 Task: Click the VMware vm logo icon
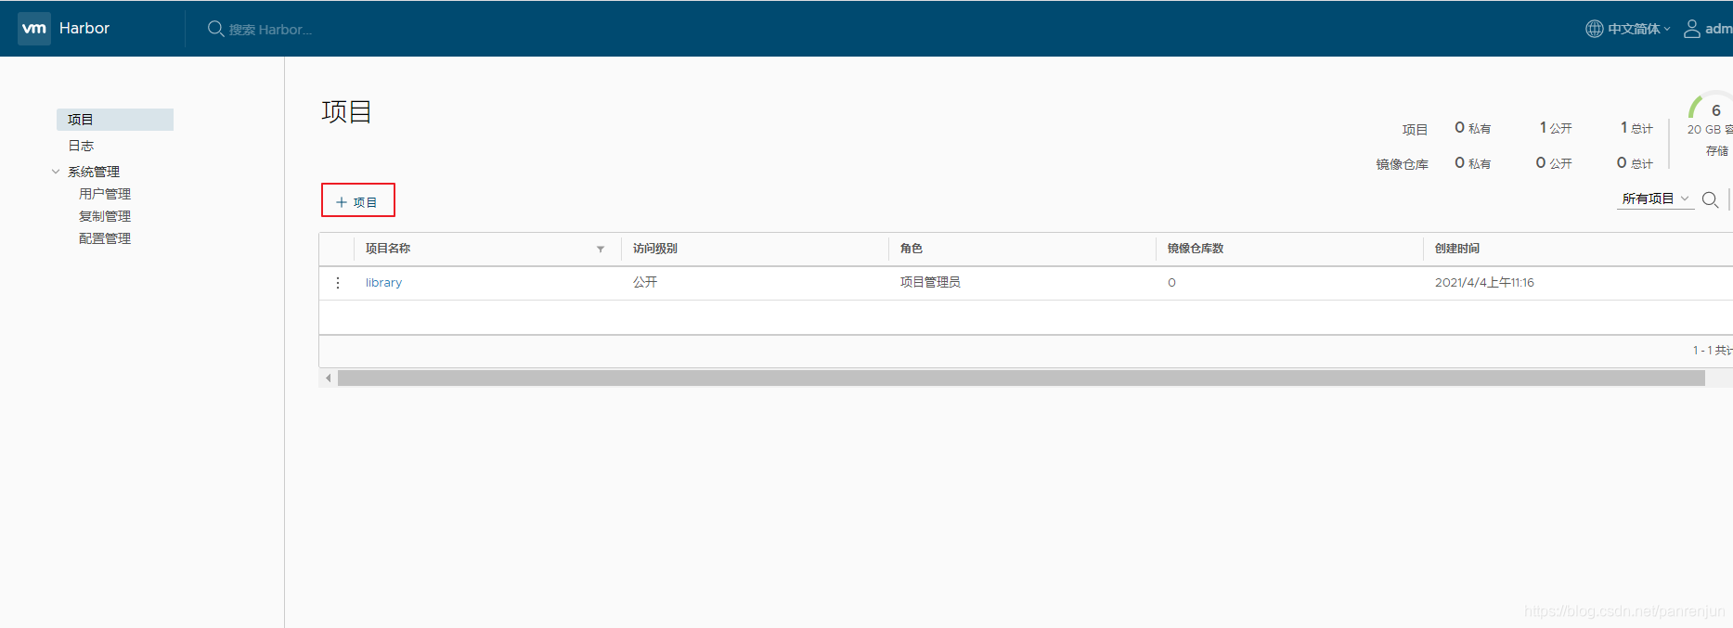click(34, 28)
